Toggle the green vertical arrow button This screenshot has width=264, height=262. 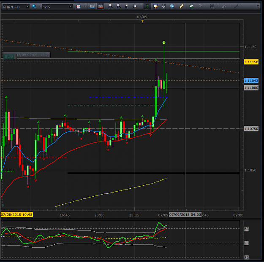click(x=147, y=6)
